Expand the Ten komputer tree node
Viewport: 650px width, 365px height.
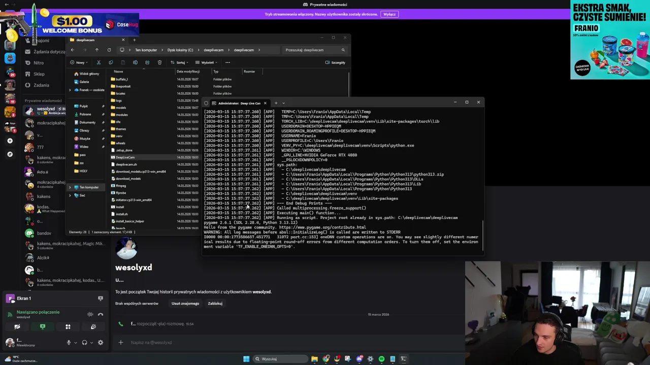pyautogui.click(x=70, y=187)
